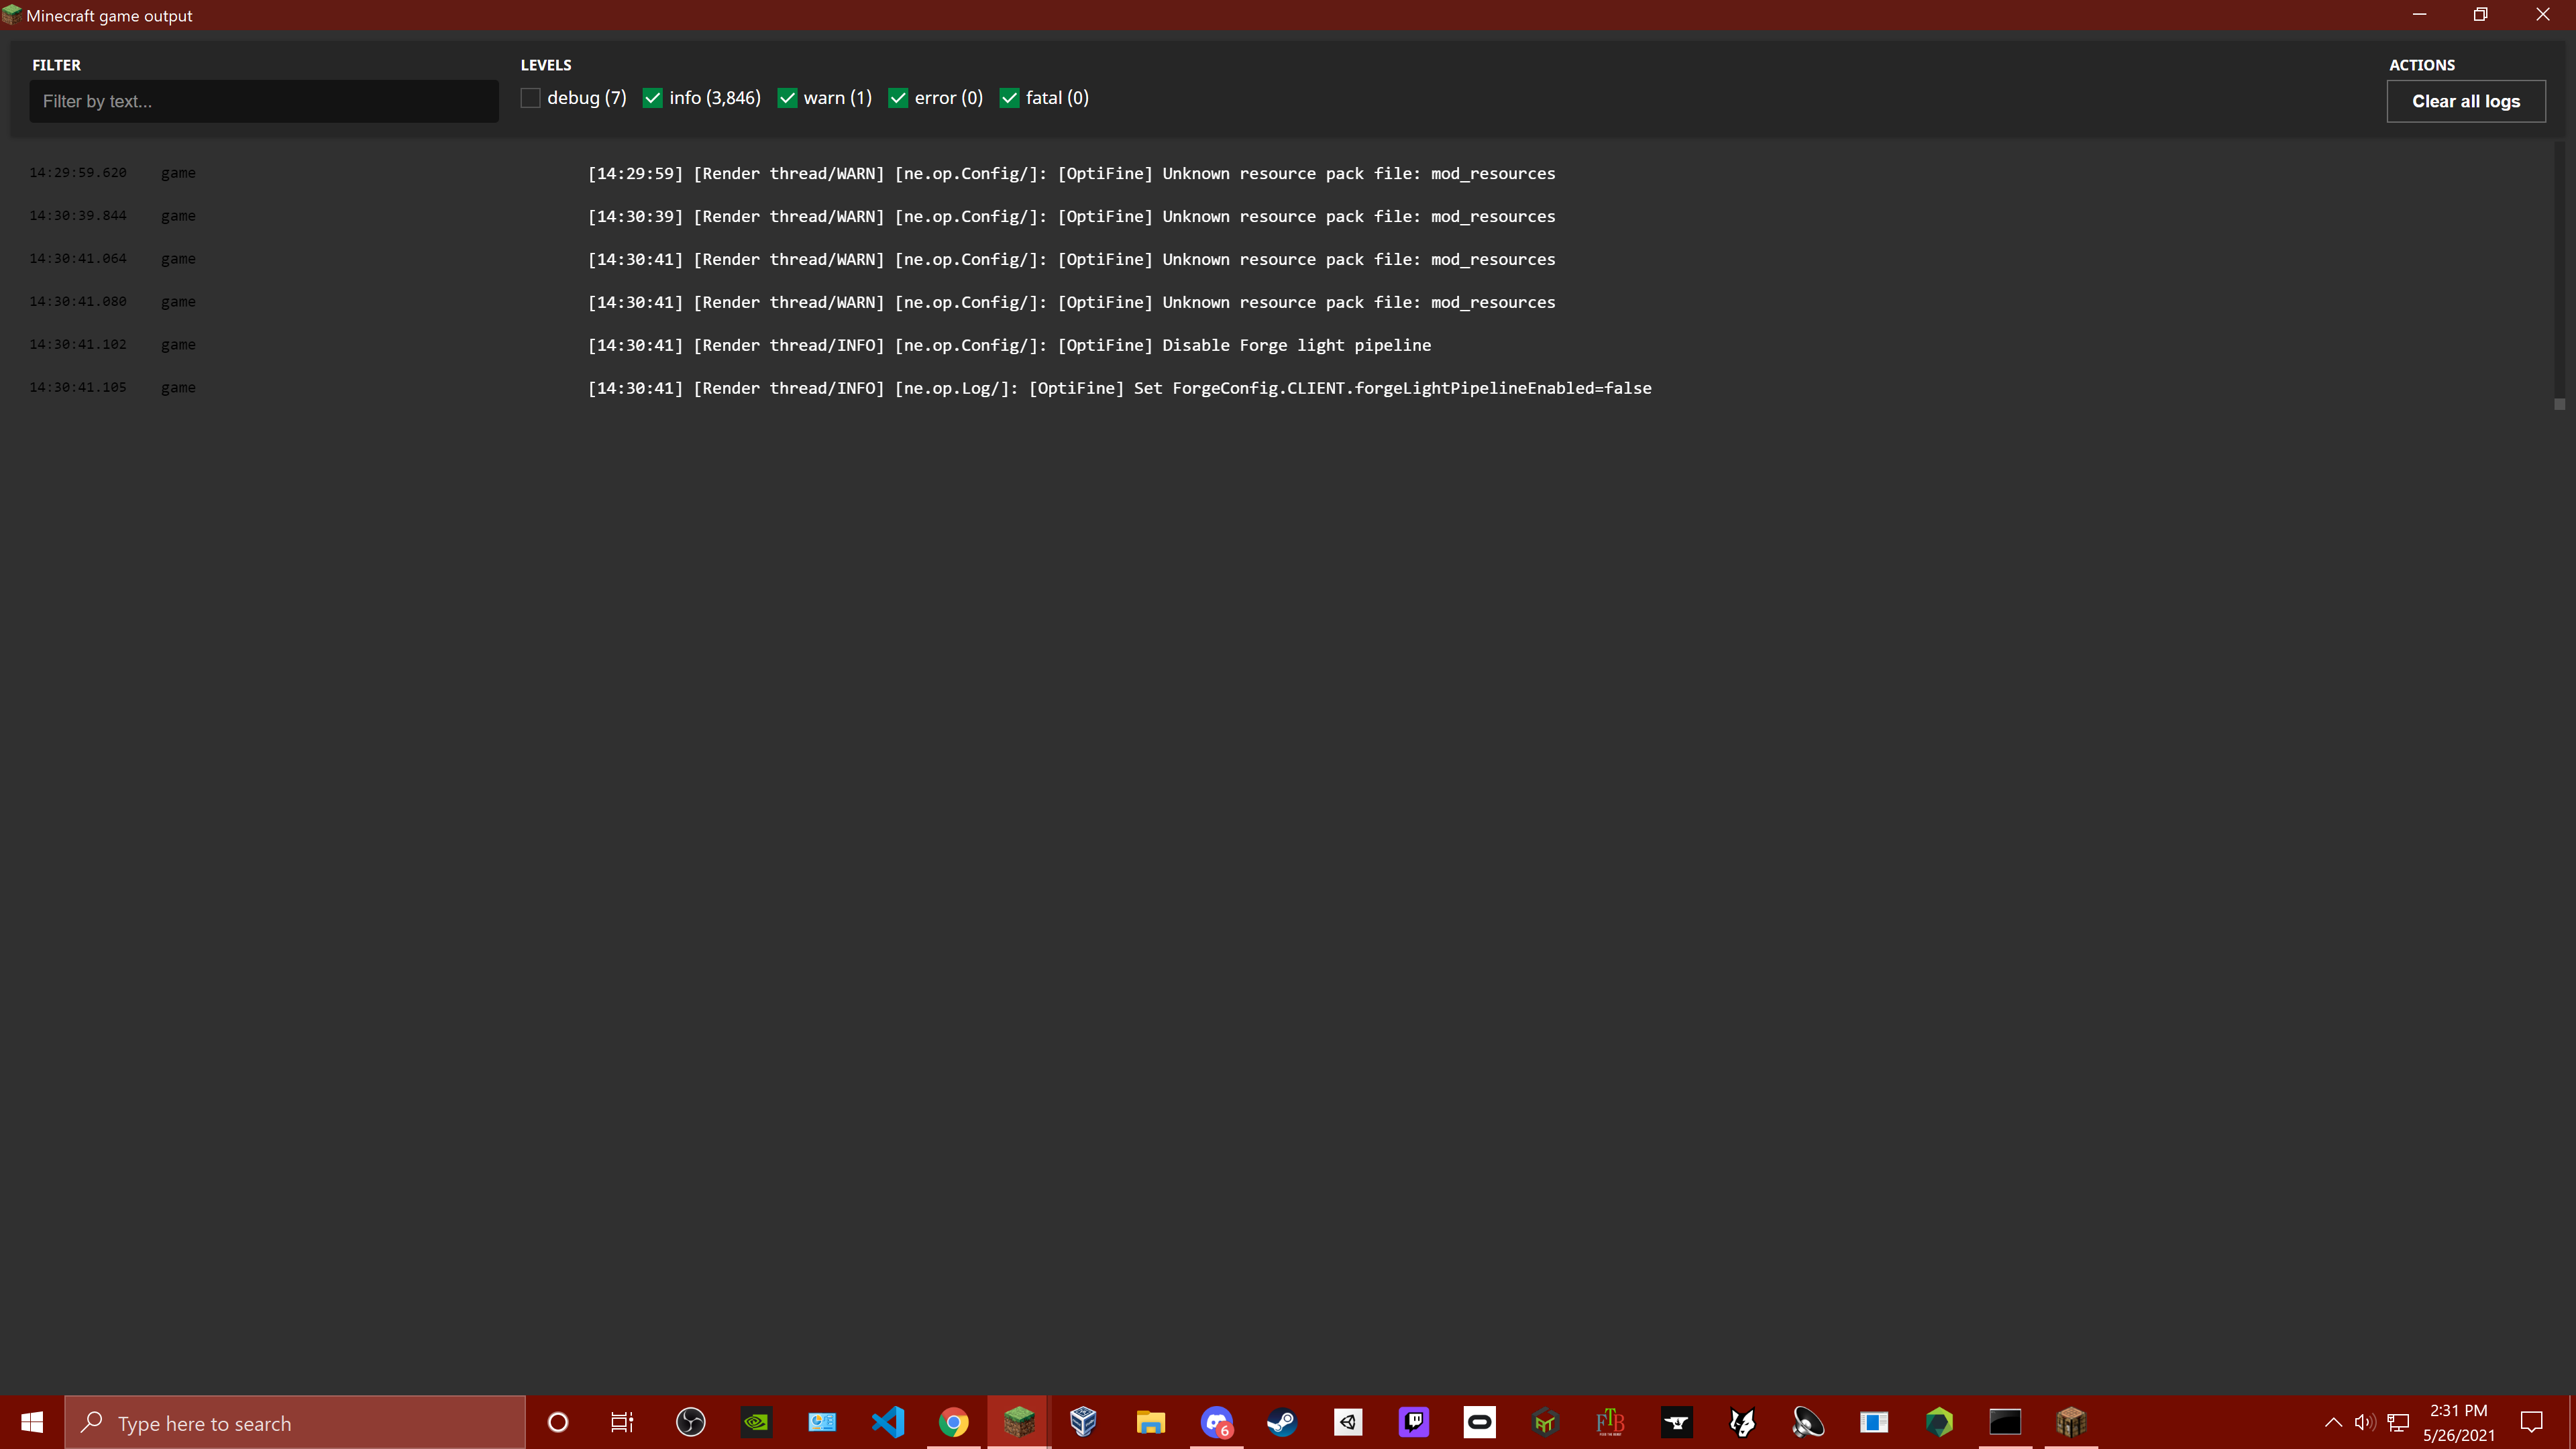Open the Oculus app taskbar icon
The width and height of the screenshot is (2576, 1449).
click(1479, 1422)
